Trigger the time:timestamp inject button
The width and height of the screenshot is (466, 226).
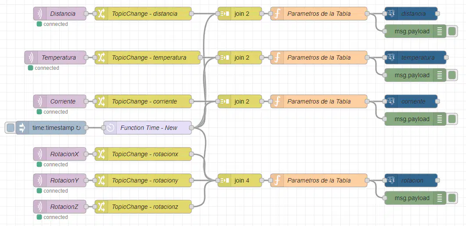(x=11, y=128)
